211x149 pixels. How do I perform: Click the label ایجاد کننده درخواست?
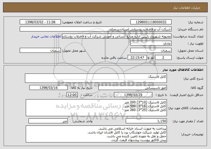coord(188,37)
